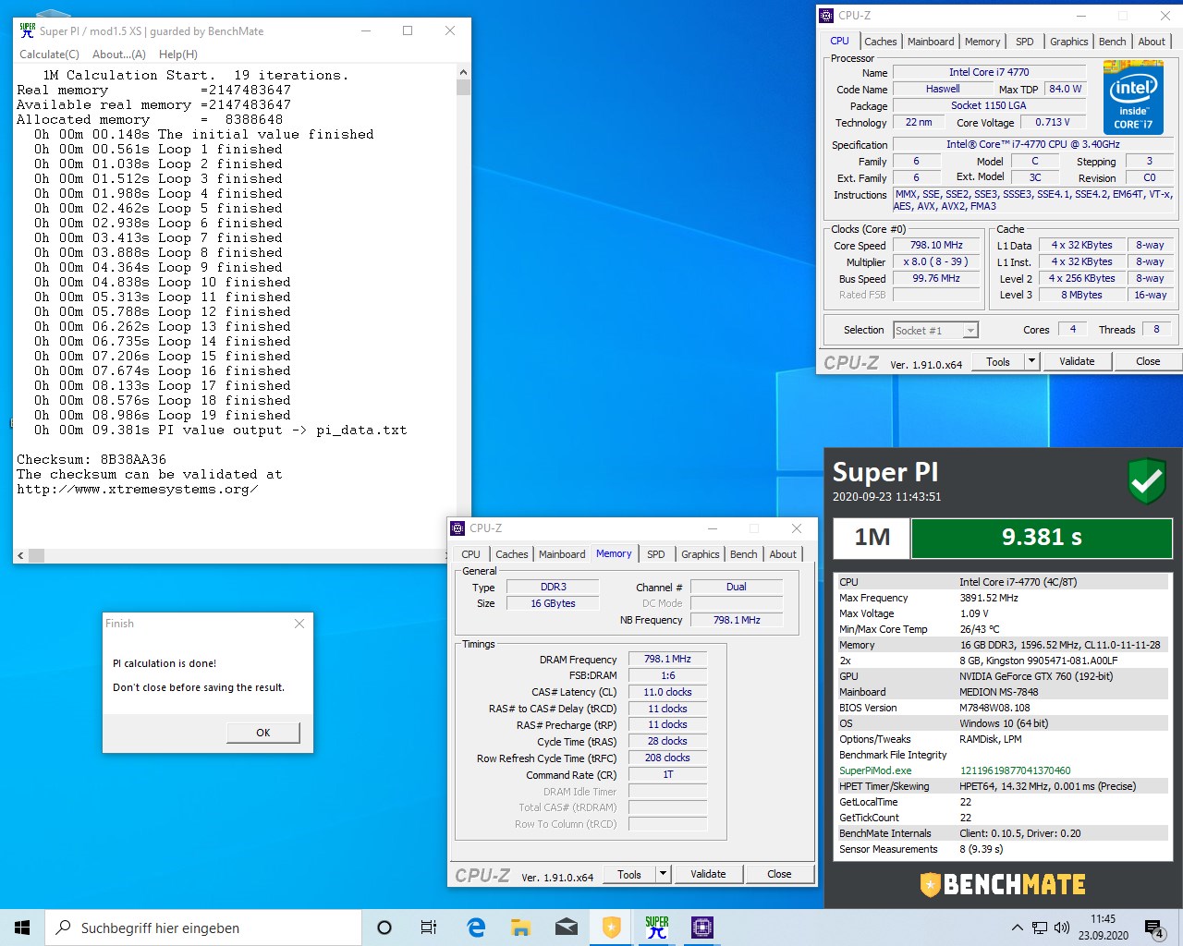Switch to Graphics tab in lower CPU-Z
The width and height of the screenshot is (1183, 946).
pyautogui.click(x=701, y=554)
